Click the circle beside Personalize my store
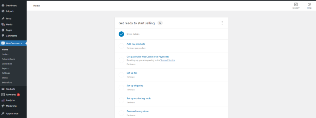 click(121, 113)
